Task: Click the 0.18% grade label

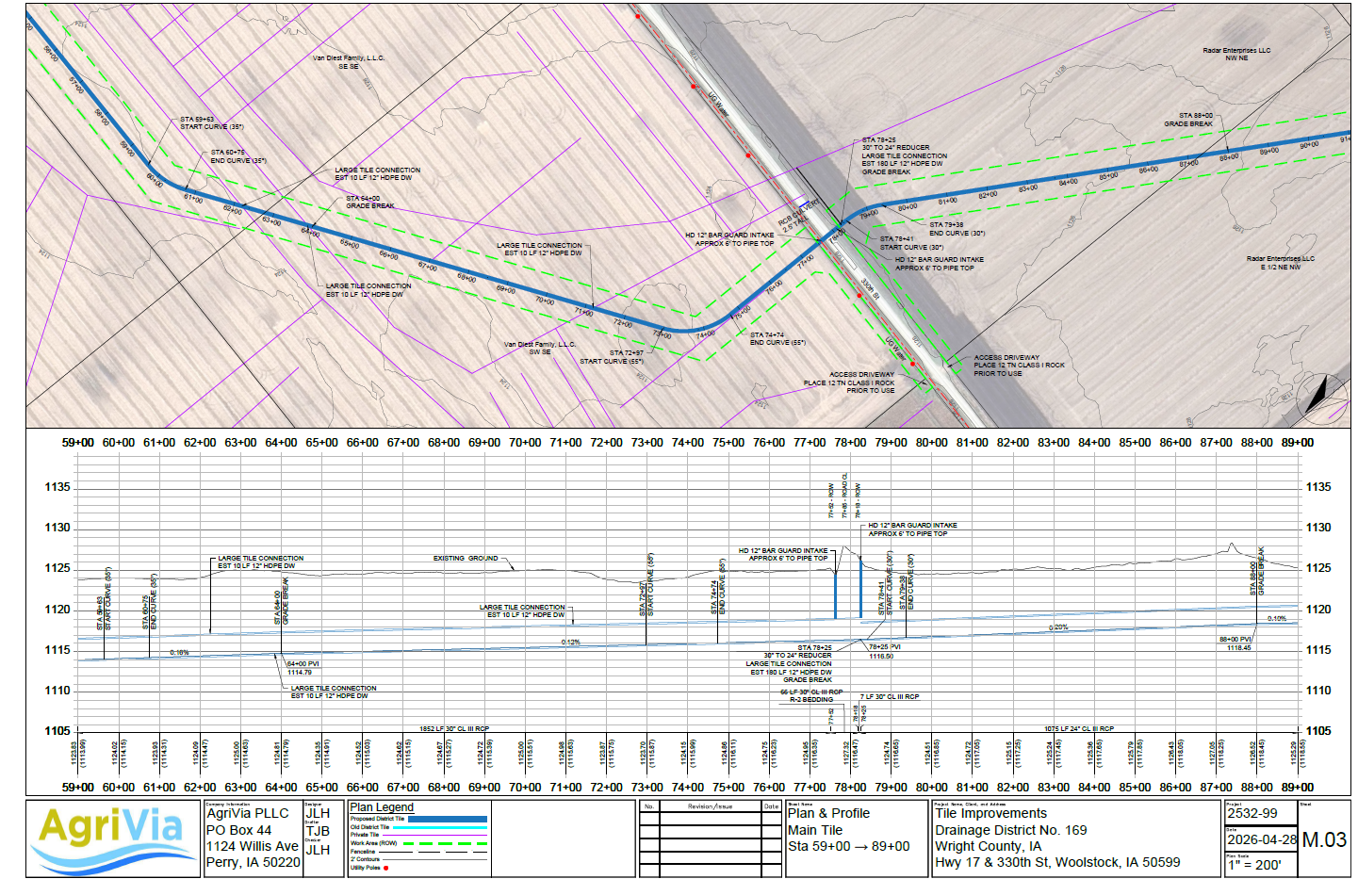Action: [179, 653]
